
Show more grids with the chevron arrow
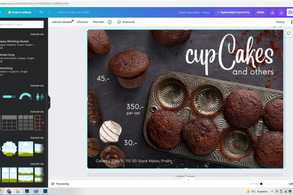point(43,175)
